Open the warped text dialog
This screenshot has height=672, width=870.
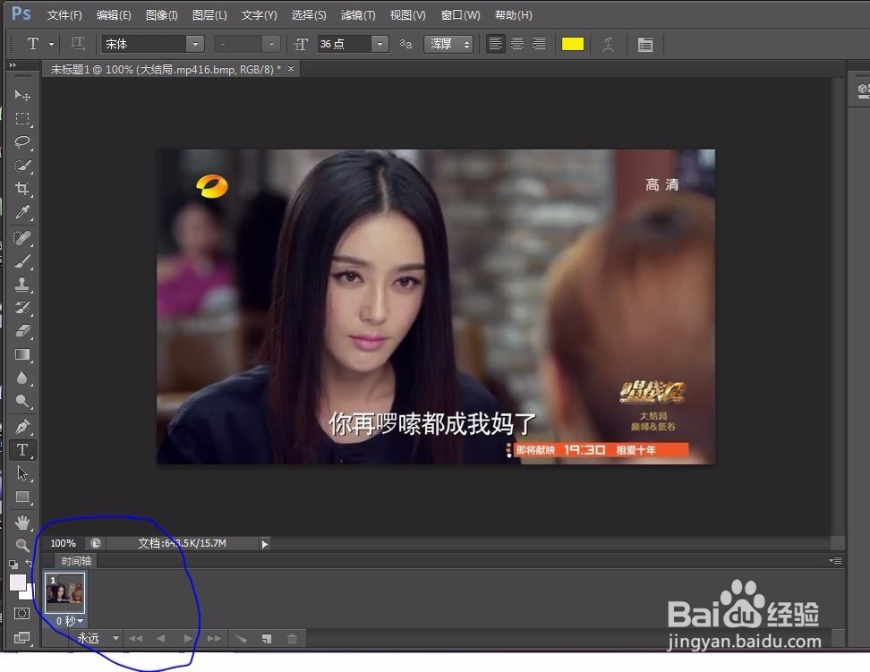pos(609,45)
